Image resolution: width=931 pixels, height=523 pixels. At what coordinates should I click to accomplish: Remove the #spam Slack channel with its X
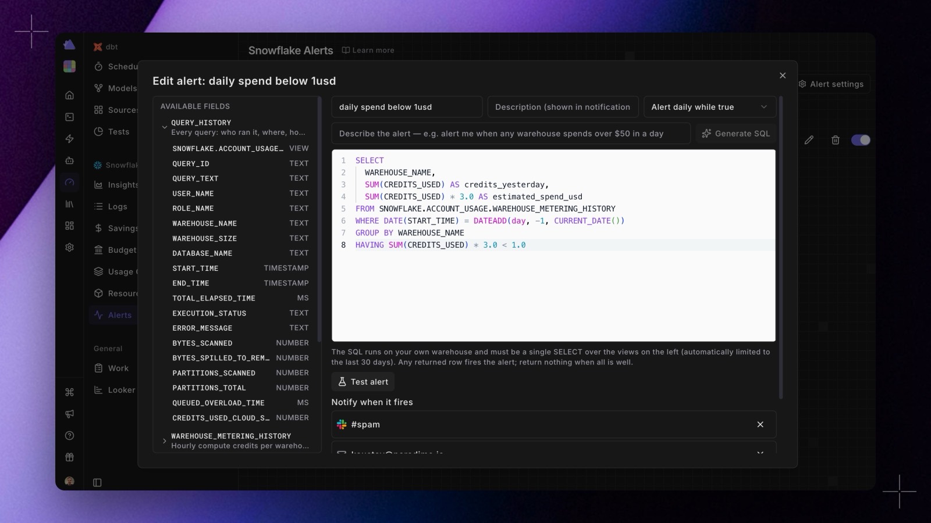point(760,425)
